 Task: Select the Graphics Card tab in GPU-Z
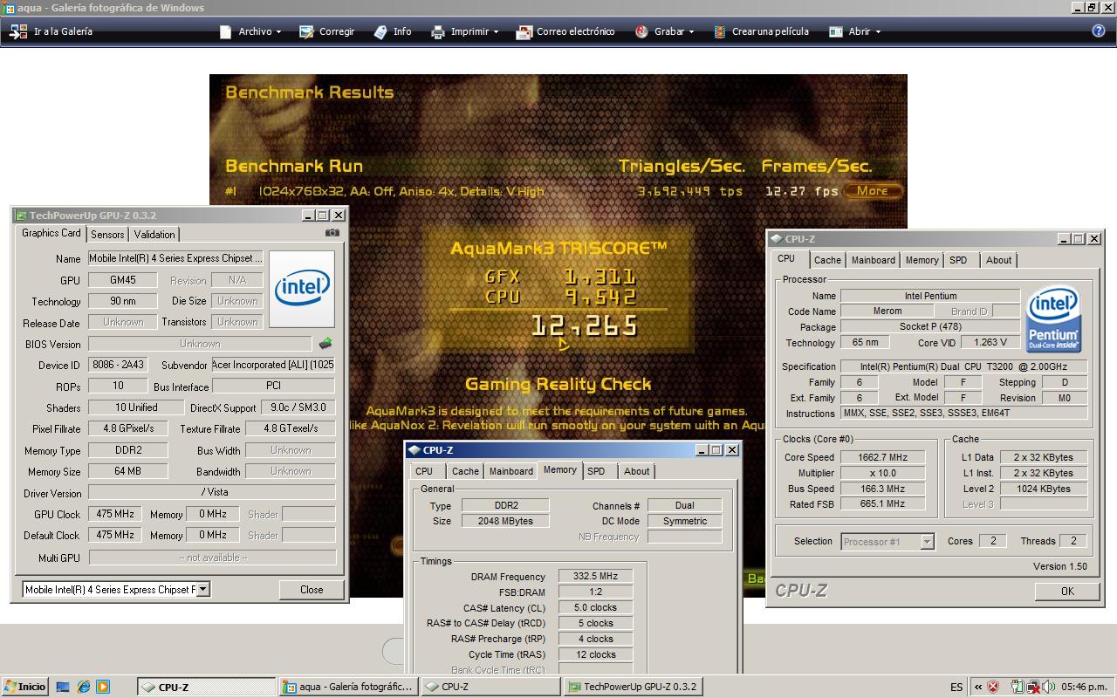coord(51,233)
